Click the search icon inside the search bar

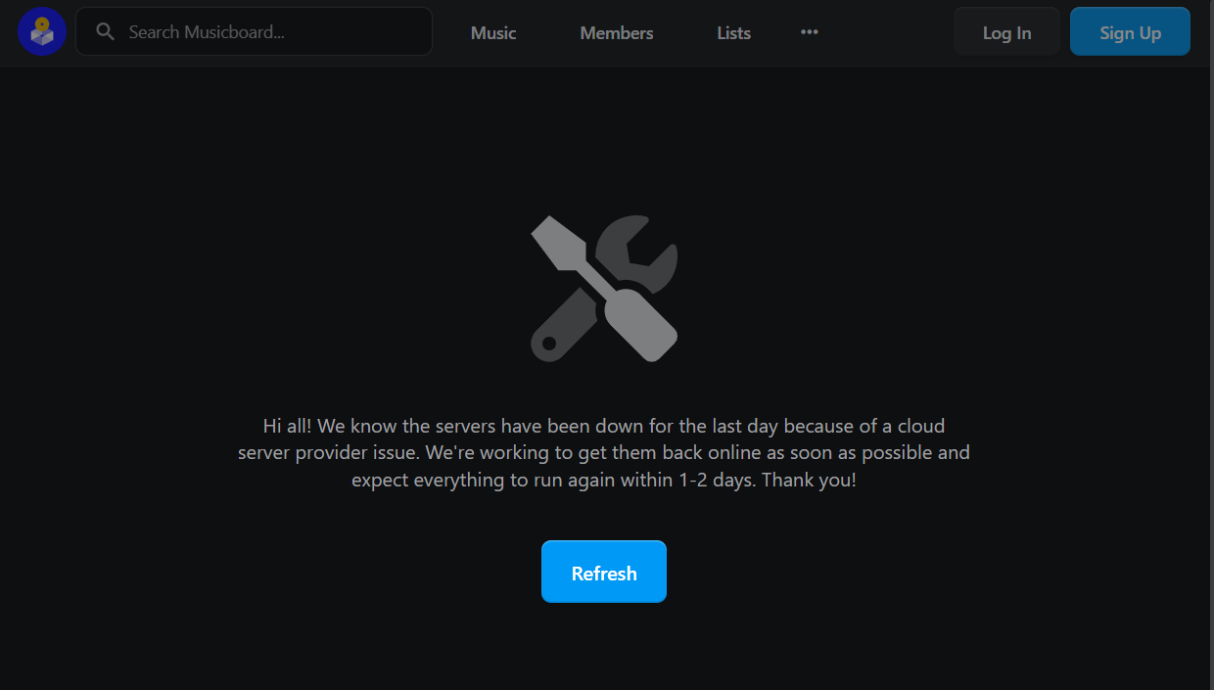point(105,30)
